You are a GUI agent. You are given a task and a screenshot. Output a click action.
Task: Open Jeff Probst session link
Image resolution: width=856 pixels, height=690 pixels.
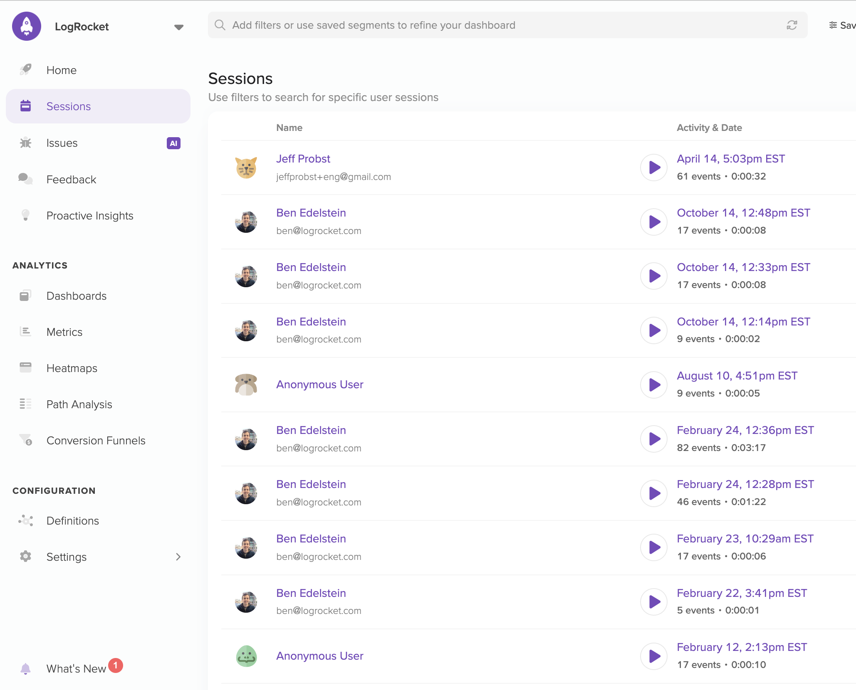(303, 159)
